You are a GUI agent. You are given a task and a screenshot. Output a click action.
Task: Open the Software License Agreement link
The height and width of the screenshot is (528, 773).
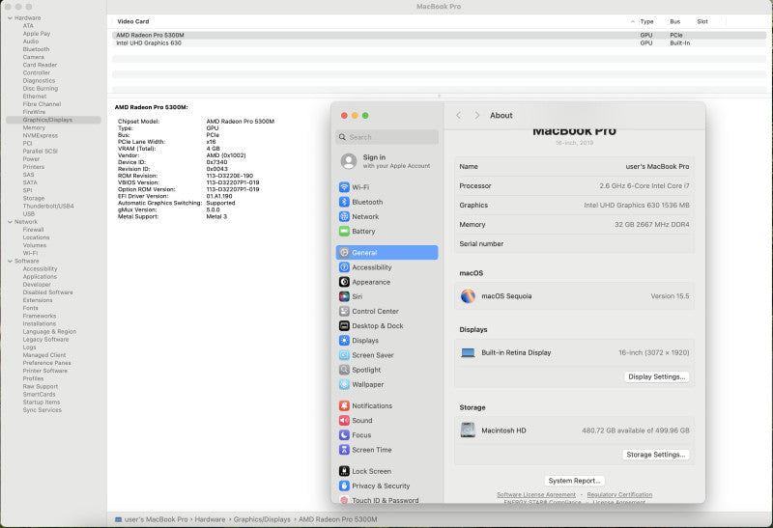[536, 494]
